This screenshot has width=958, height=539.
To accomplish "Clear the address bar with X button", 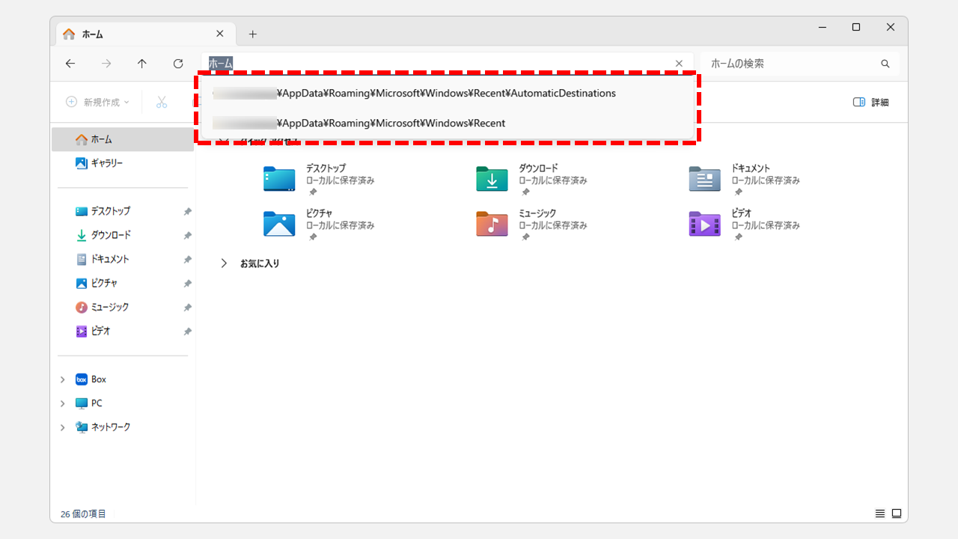I will pyautogui.click(x=679, y=64).
